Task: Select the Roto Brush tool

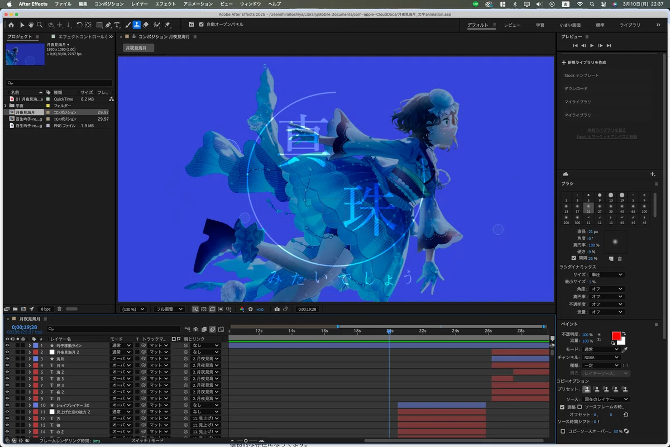Action: pyautogui.click(x=157, y=25)
